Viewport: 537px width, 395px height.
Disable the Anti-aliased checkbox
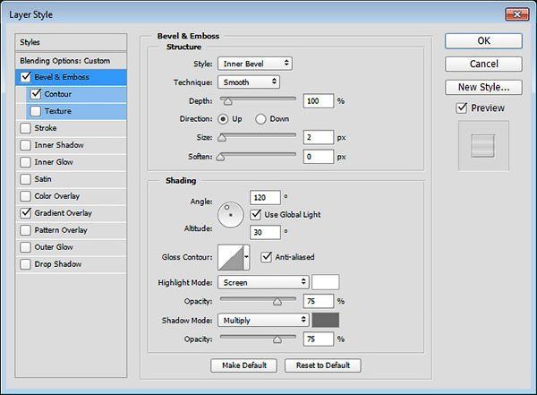[266, 257]
